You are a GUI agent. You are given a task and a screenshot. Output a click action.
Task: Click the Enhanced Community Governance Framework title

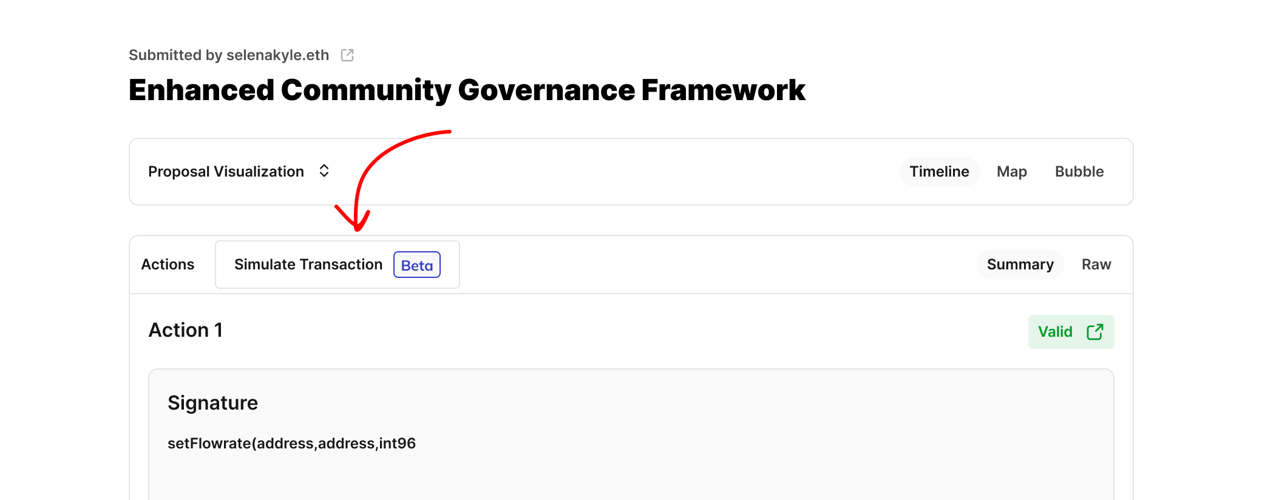(x=467, y=90)
